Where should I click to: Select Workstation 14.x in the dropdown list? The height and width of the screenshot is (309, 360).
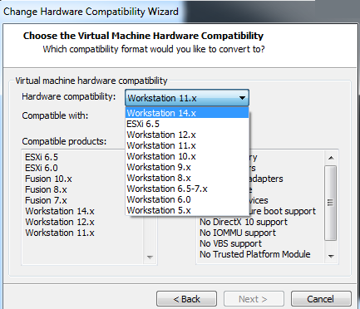tap(187, 113)
